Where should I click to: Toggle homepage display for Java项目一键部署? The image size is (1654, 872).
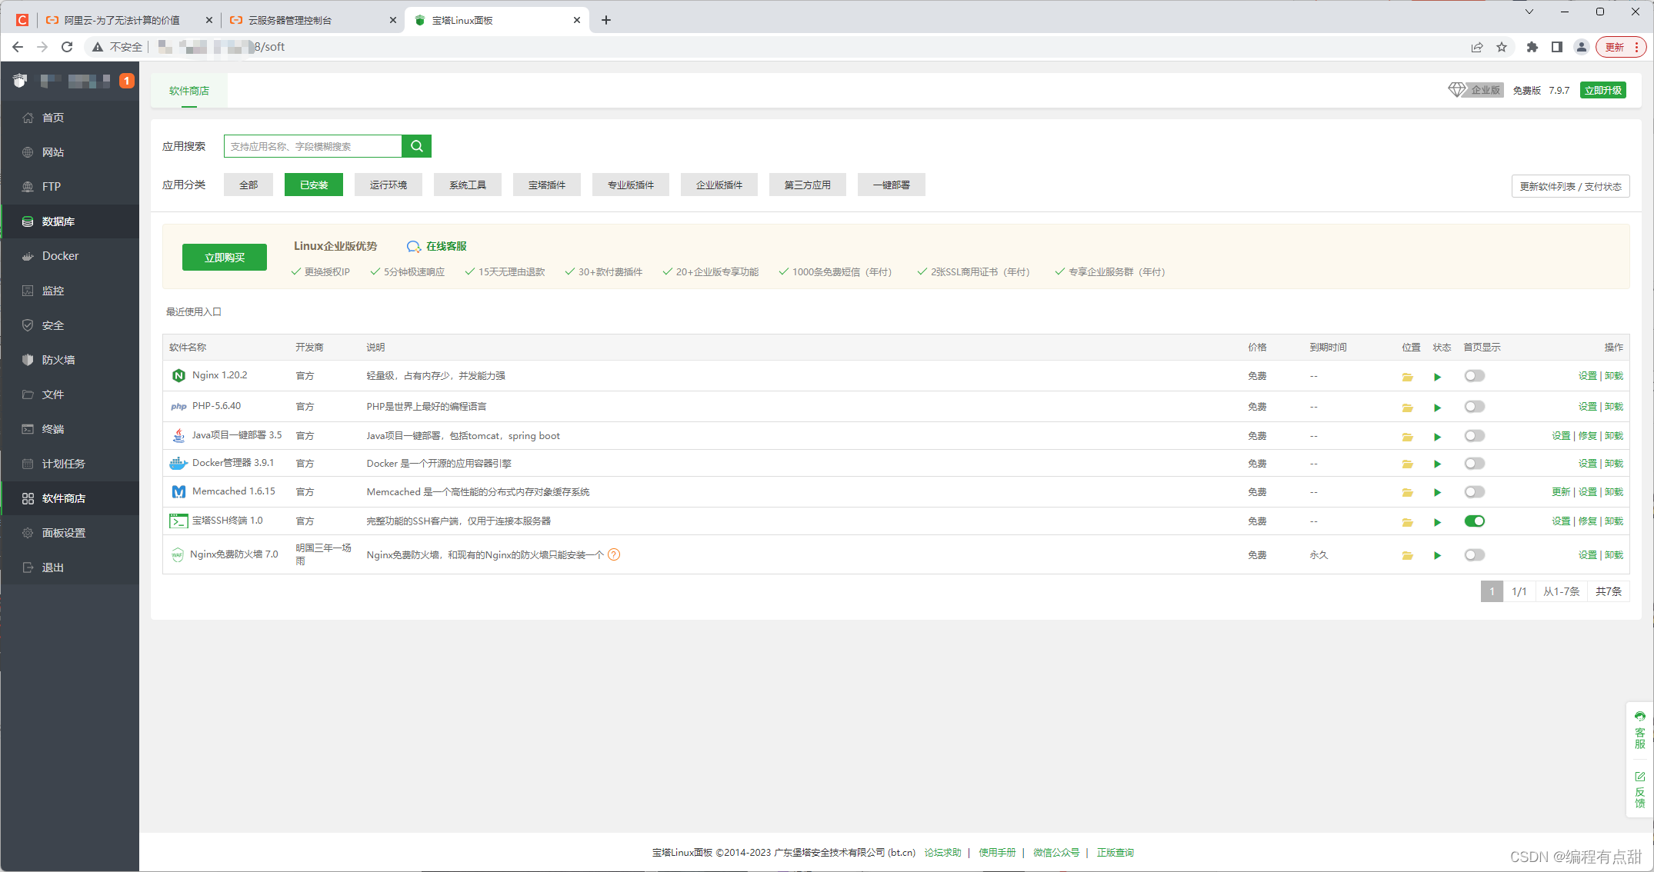pyautogui.click(x=1474, y=436)
